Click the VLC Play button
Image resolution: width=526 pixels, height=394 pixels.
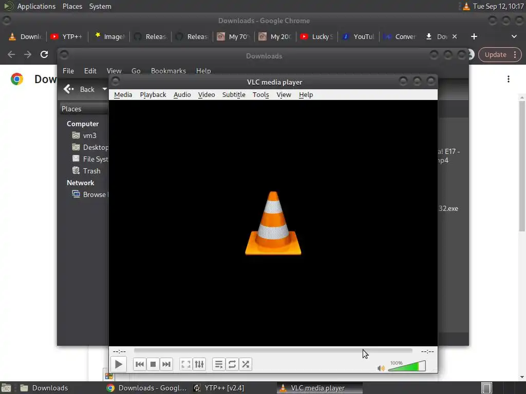pos(119,364)
